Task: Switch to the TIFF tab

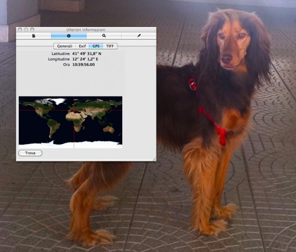Action: 110,46
